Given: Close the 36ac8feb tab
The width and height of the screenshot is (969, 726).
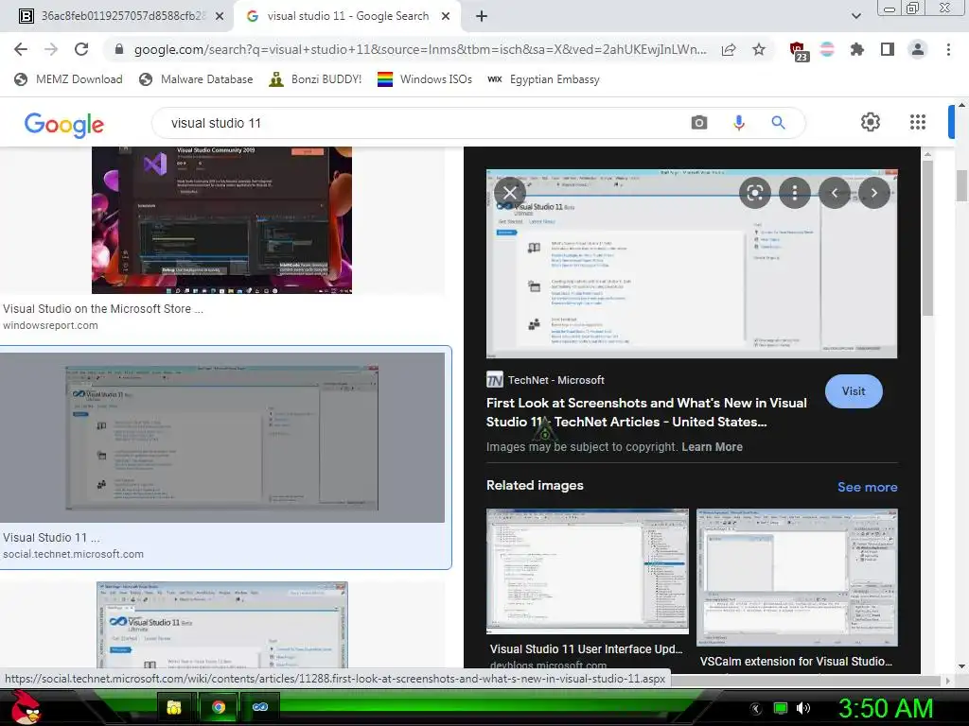Looking at the screenshot, I should [220, 16].
